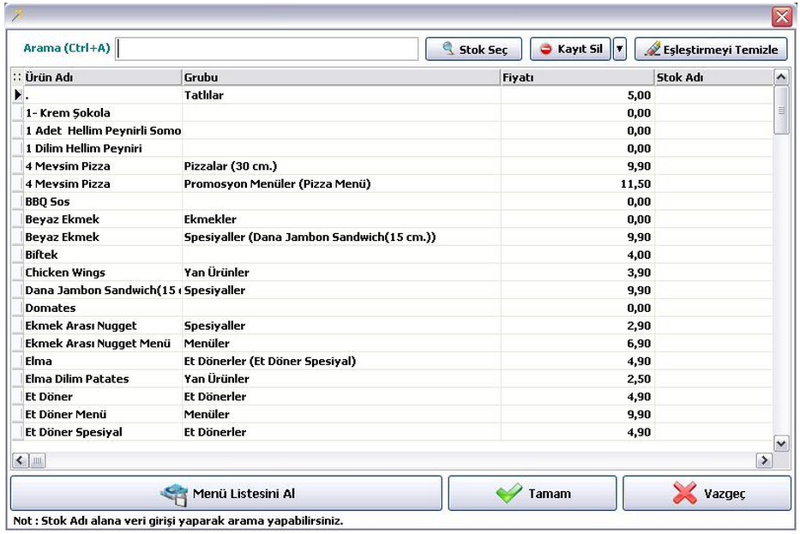Click the price 5,00 cell
Viewport: 800px width, 534px height.
(x=578, y=95)
